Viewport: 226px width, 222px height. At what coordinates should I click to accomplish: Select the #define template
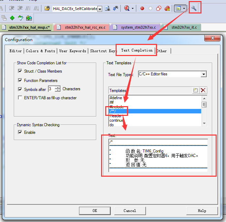(x=155, y=98)
